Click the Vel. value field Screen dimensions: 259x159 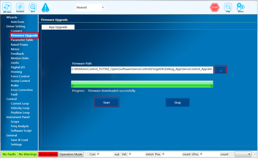137,154
